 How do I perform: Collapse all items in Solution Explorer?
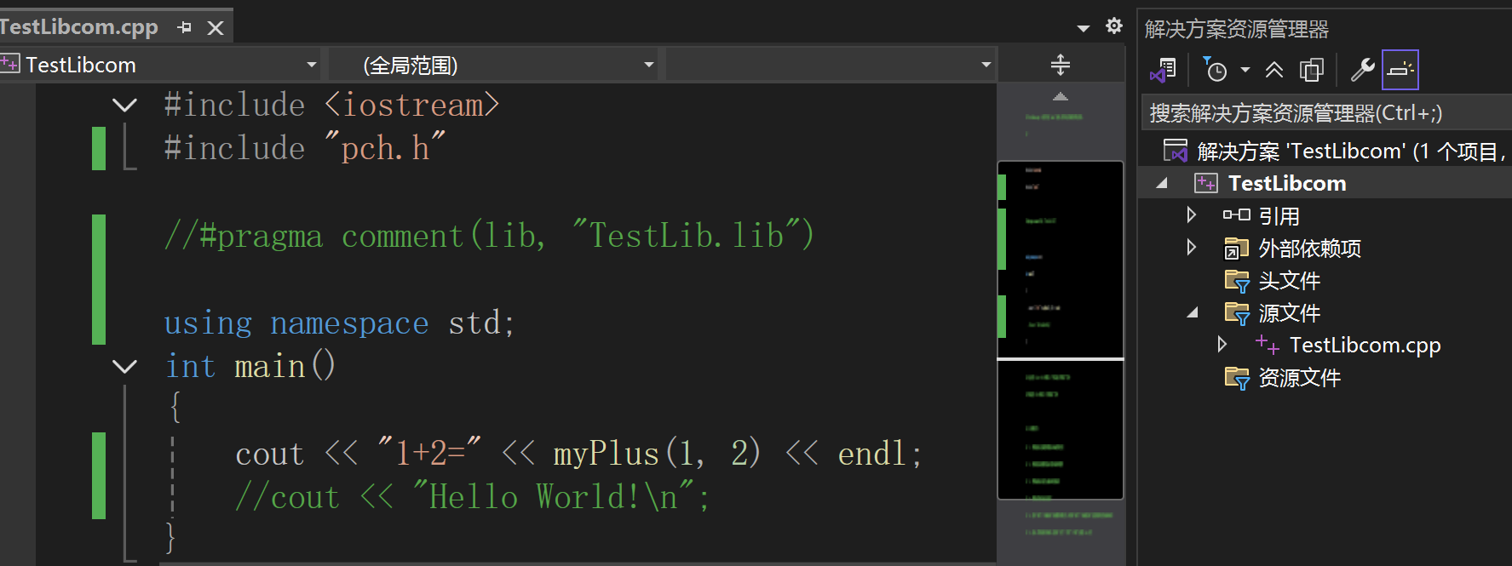coord(1274,70)
